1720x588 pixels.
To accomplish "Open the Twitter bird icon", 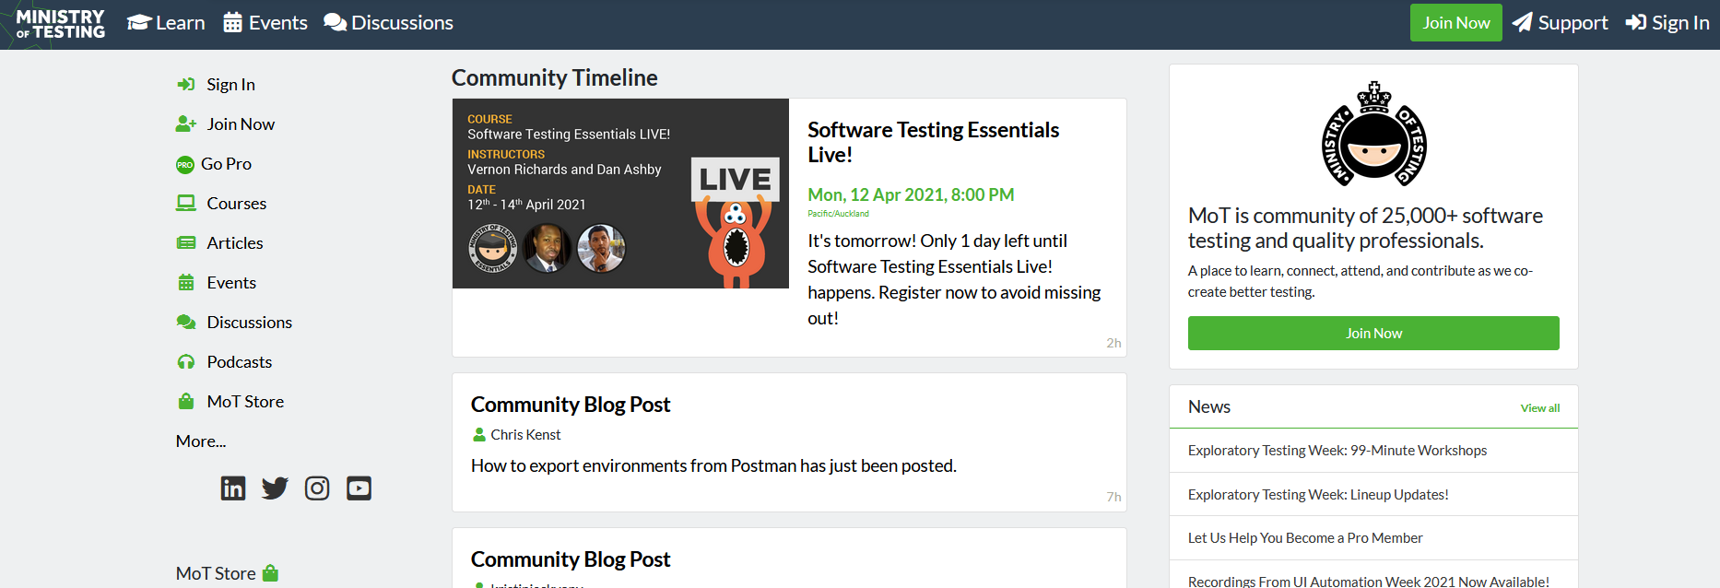I will point(275,488).
